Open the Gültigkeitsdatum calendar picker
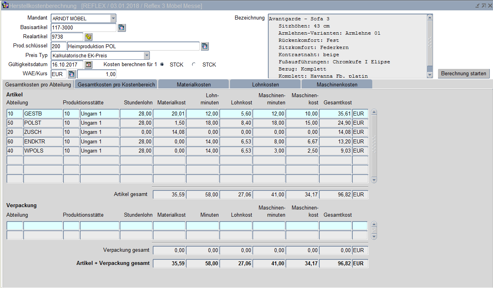 click(88, 65)
